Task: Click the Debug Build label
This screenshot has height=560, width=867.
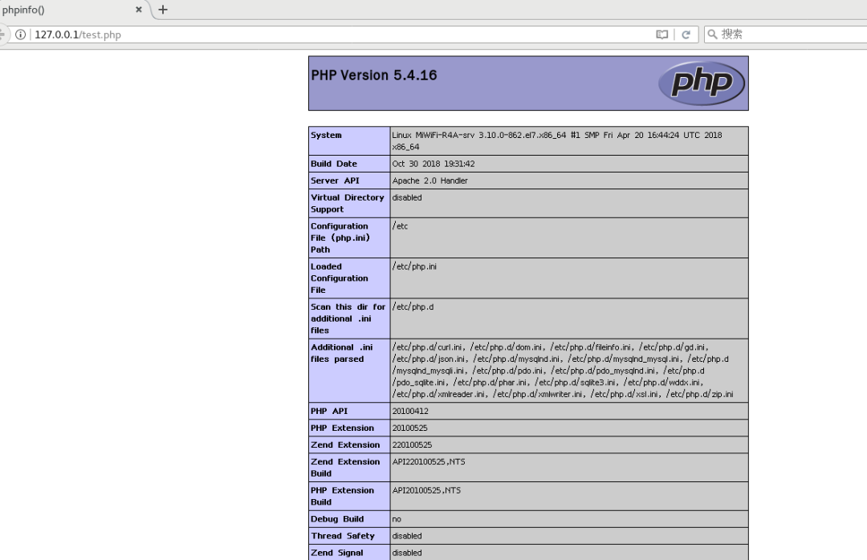Action: [337, 519]
